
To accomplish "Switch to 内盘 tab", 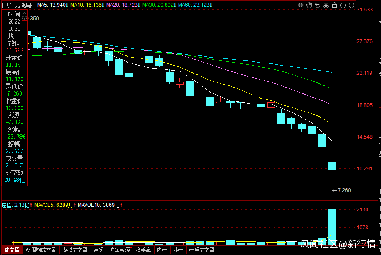I will pos(162,250).
